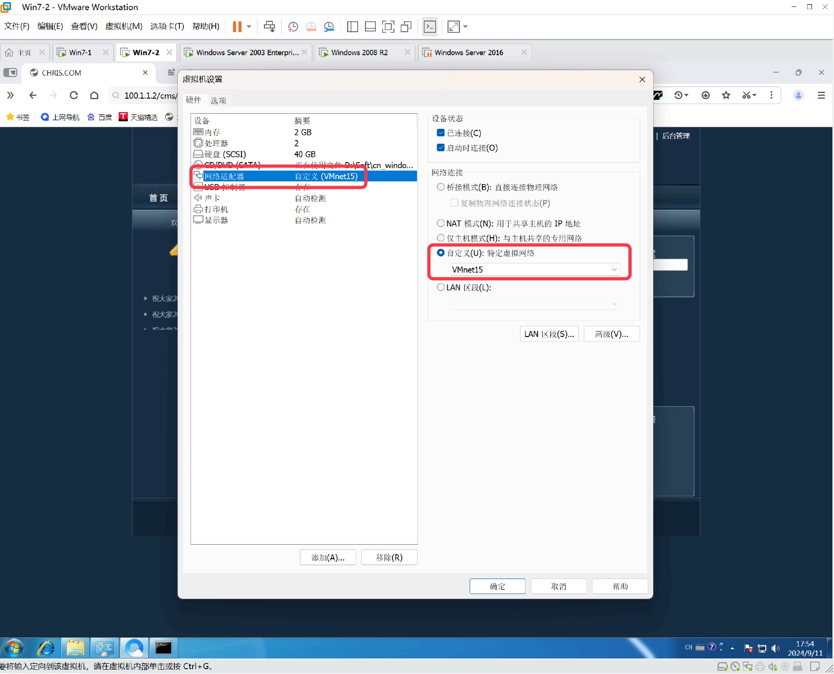Switch to the Windows Server 2016 tab

[x=469, y=52]
